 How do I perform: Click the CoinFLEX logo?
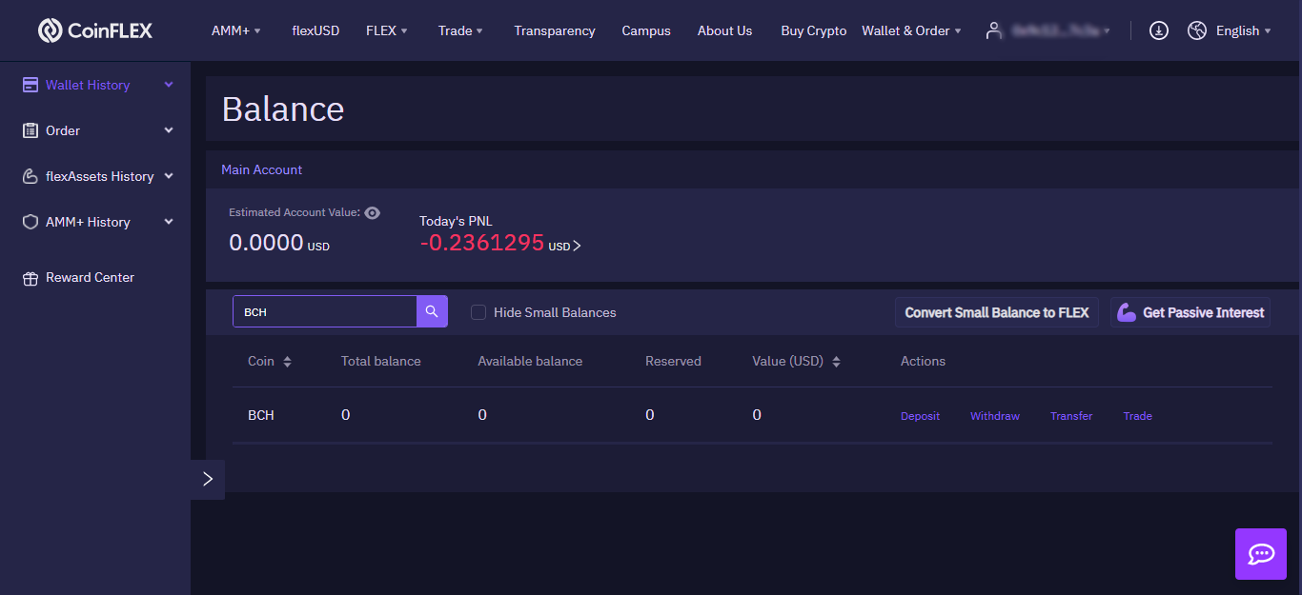pos(95,30)
